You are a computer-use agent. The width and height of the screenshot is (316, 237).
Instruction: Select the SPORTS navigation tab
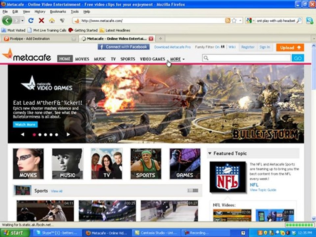[x=128, y=59]
